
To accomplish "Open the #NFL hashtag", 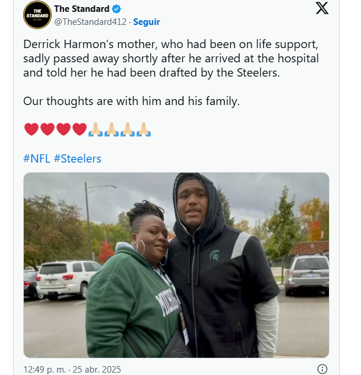I will [x=36, y=158].
